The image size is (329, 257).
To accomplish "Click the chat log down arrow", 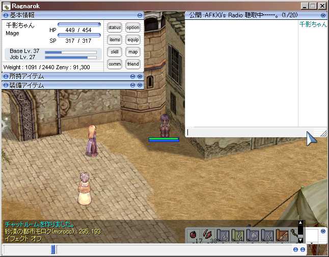I will (300, 240).
